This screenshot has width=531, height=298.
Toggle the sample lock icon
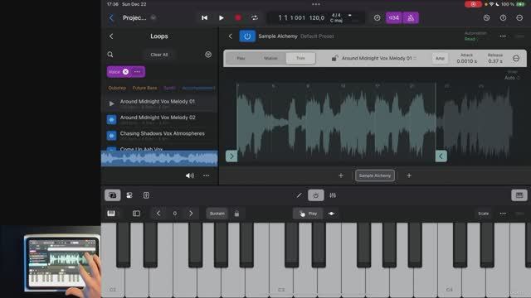(x=334, y=58)
